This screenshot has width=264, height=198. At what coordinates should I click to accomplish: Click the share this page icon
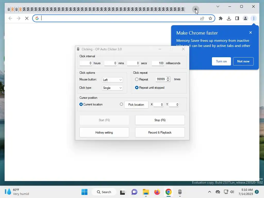[x=202, y=18]
